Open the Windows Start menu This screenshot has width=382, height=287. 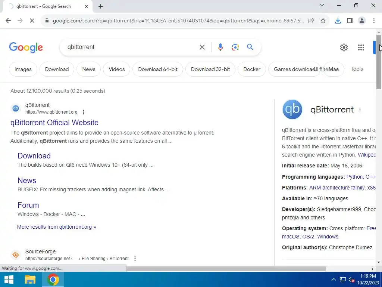coord(9,280)
